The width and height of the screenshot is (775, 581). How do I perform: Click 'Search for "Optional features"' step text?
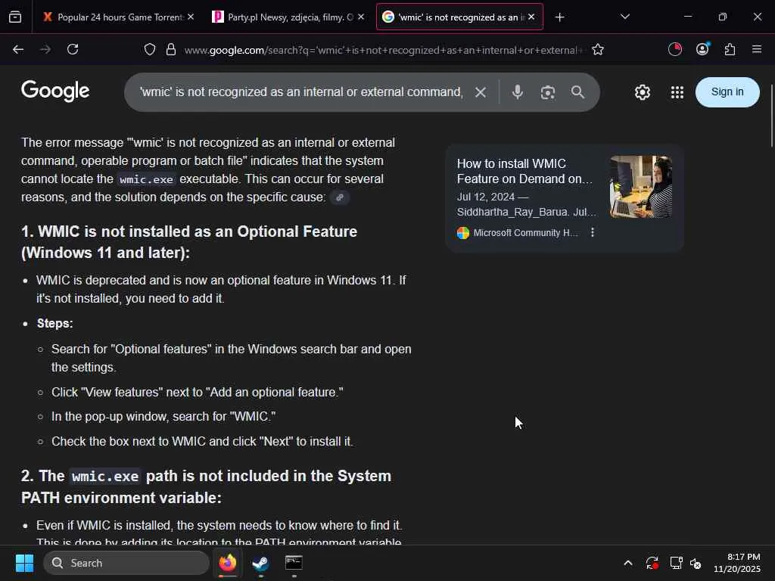click(232, 358)
